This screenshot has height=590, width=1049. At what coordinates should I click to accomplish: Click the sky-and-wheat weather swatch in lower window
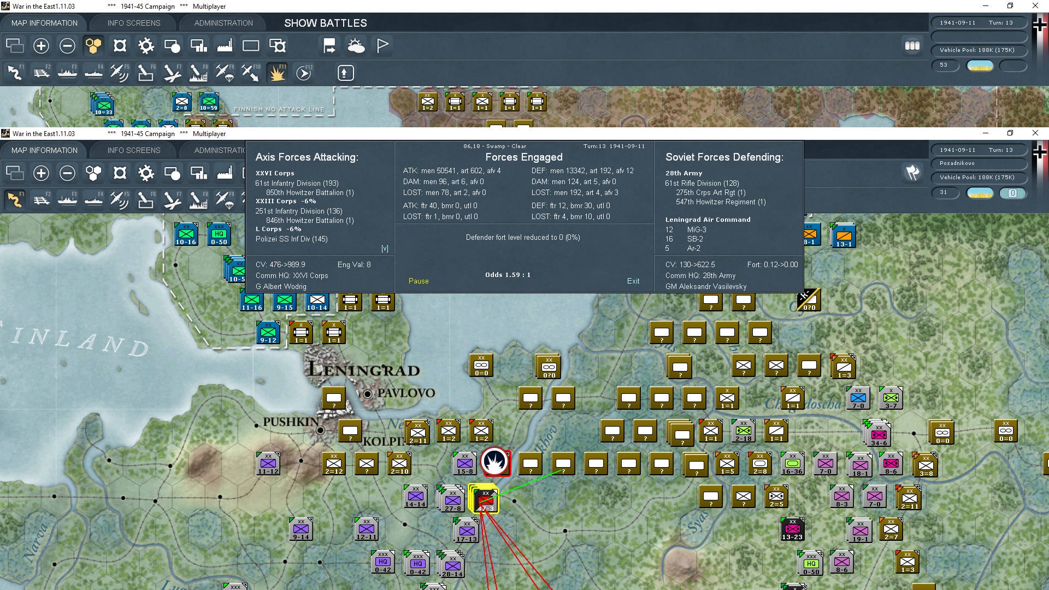point(980,193)
